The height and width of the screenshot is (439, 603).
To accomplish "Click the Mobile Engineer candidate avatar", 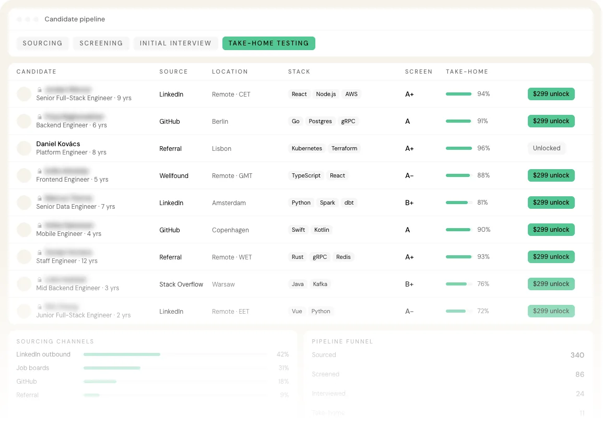I will [x=24, y=230].
